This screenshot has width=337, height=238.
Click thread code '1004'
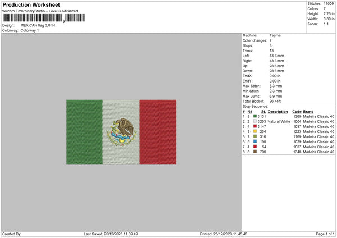(297, 122)
